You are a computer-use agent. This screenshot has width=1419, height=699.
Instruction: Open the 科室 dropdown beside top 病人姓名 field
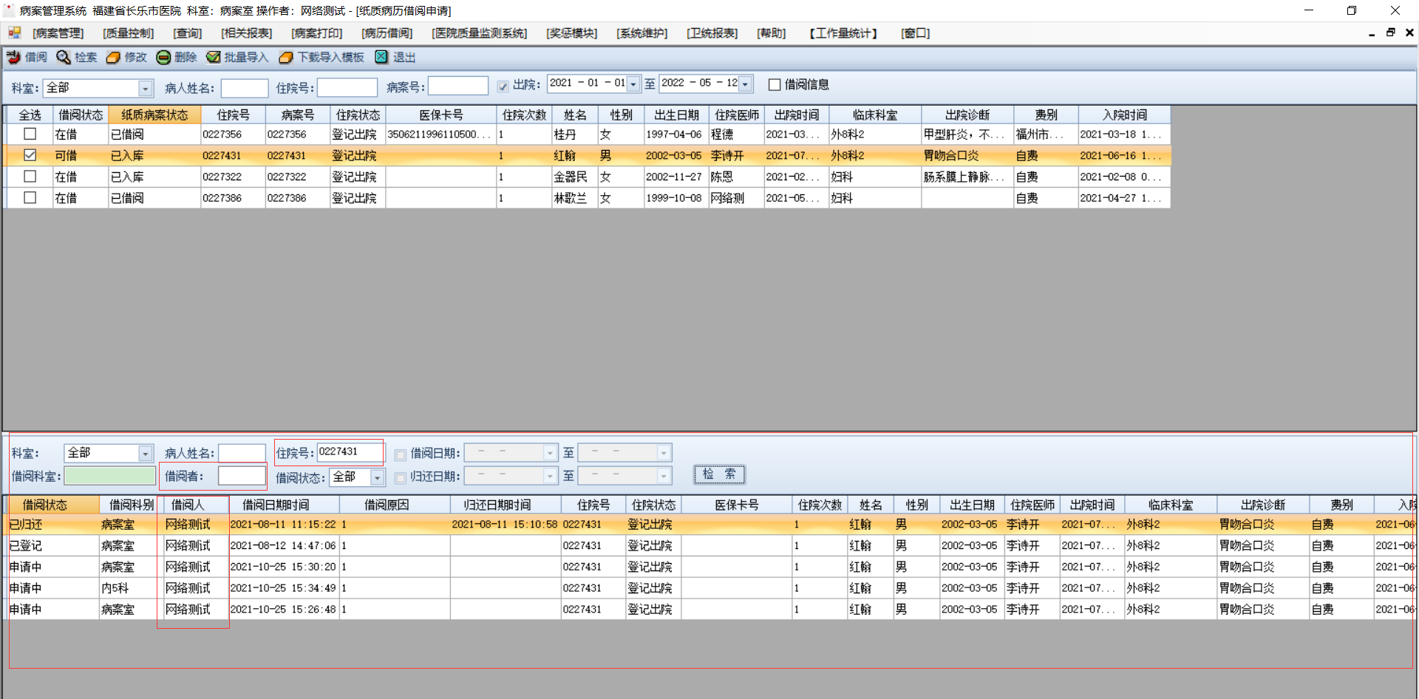146,89
